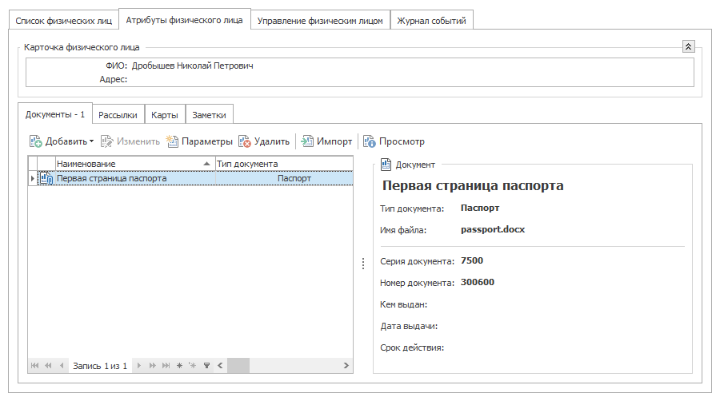Click the Изменить edit icon

[x=106, y=141]
